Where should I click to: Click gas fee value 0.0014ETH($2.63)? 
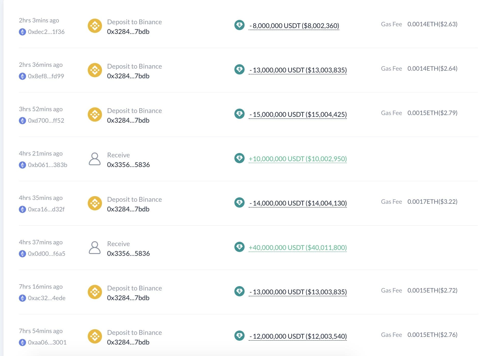(x=432, y=24)
